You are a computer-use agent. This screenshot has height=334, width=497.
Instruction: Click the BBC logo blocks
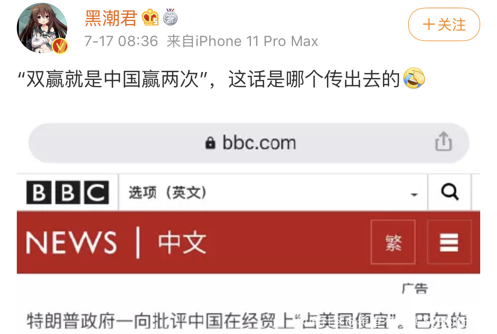68,192
